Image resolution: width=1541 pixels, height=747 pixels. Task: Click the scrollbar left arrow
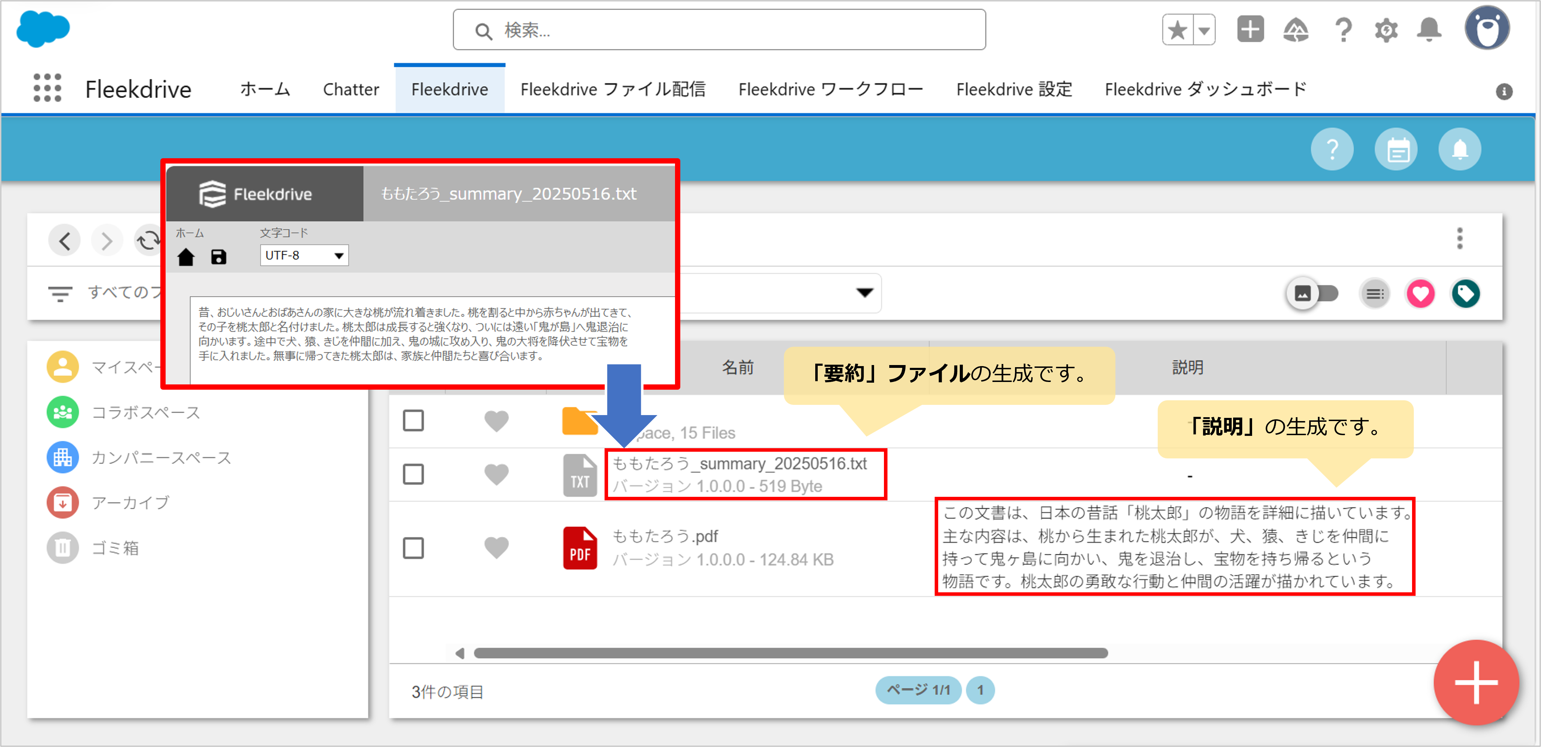[459, 653]
